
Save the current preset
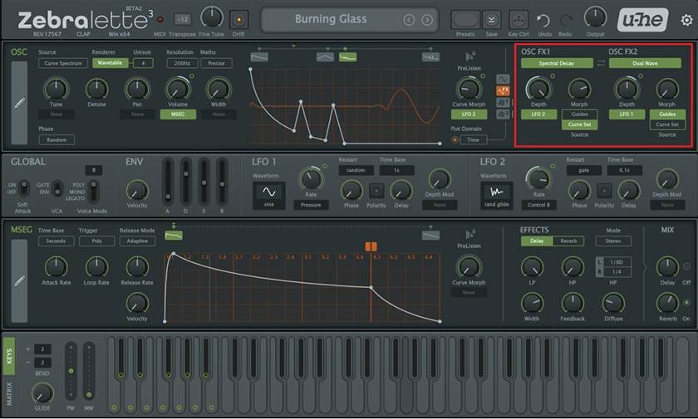[491, 20]
